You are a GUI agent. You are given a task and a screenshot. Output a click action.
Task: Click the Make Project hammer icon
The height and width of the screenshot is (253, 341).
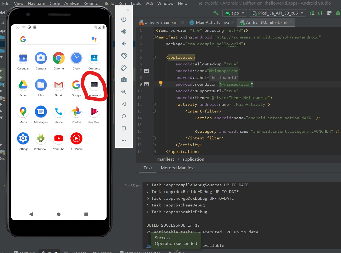216,13
